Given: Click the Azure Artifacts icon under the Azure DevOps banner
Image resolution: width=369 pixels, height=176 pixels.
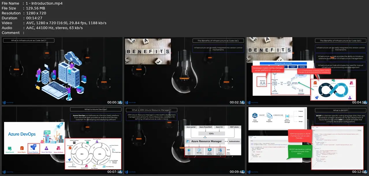Looking at the screenshot, I should (x=59, y=148).
